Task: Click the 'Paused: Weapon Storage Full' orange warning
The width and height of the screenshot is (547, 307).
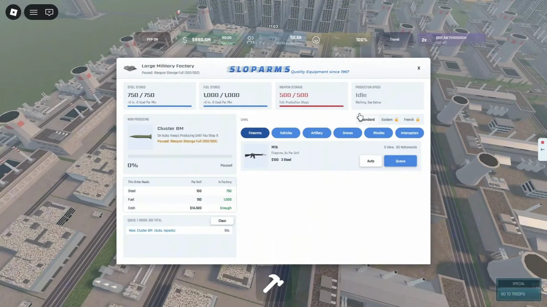Action: (x=187, y=141)
